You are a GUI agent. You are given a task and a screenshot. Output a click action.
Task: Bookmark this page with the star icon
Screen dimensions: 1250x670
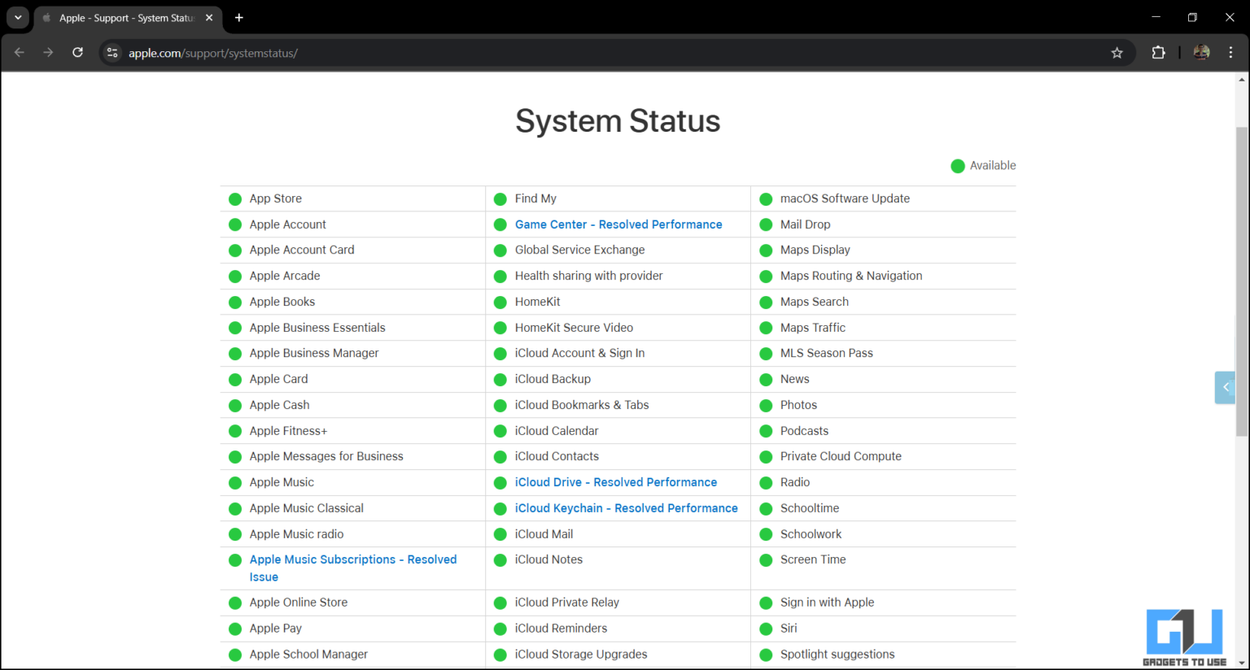1117,51
